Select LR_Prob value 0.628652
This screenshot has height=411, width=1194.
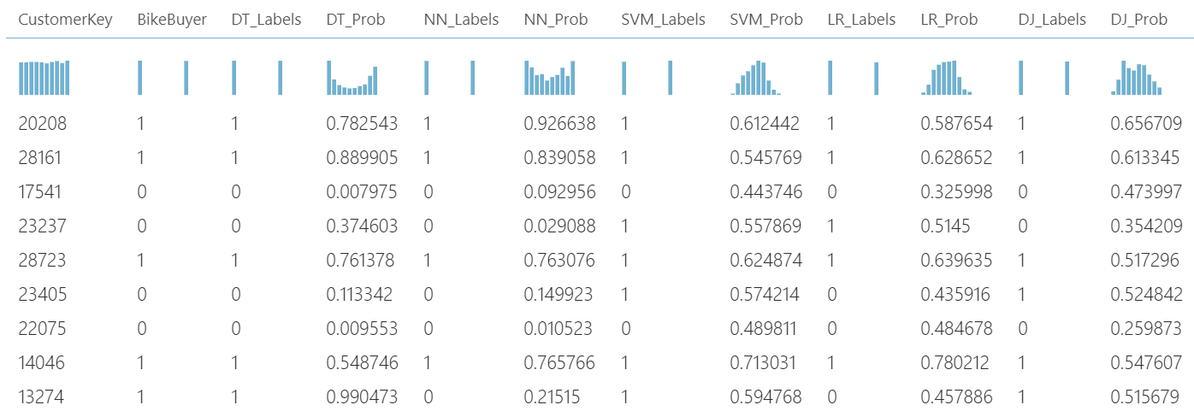(x=957, y=158)
